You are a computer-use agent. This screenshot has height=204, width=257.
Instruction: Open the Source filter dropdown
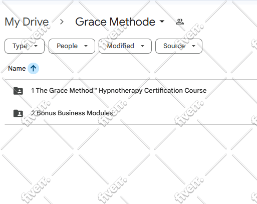[x=179, y=46]
